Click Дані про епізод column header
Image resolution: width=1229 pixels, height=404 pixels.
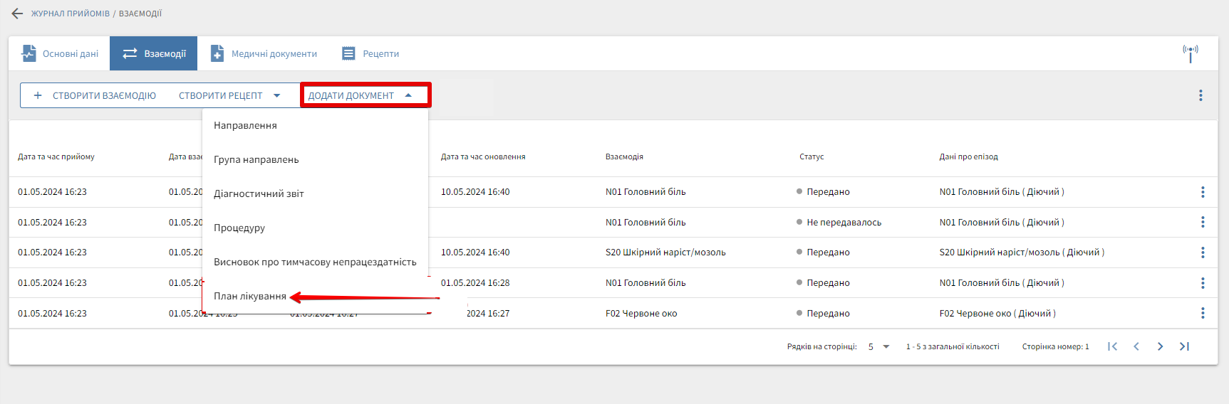[x=968, y=156]
